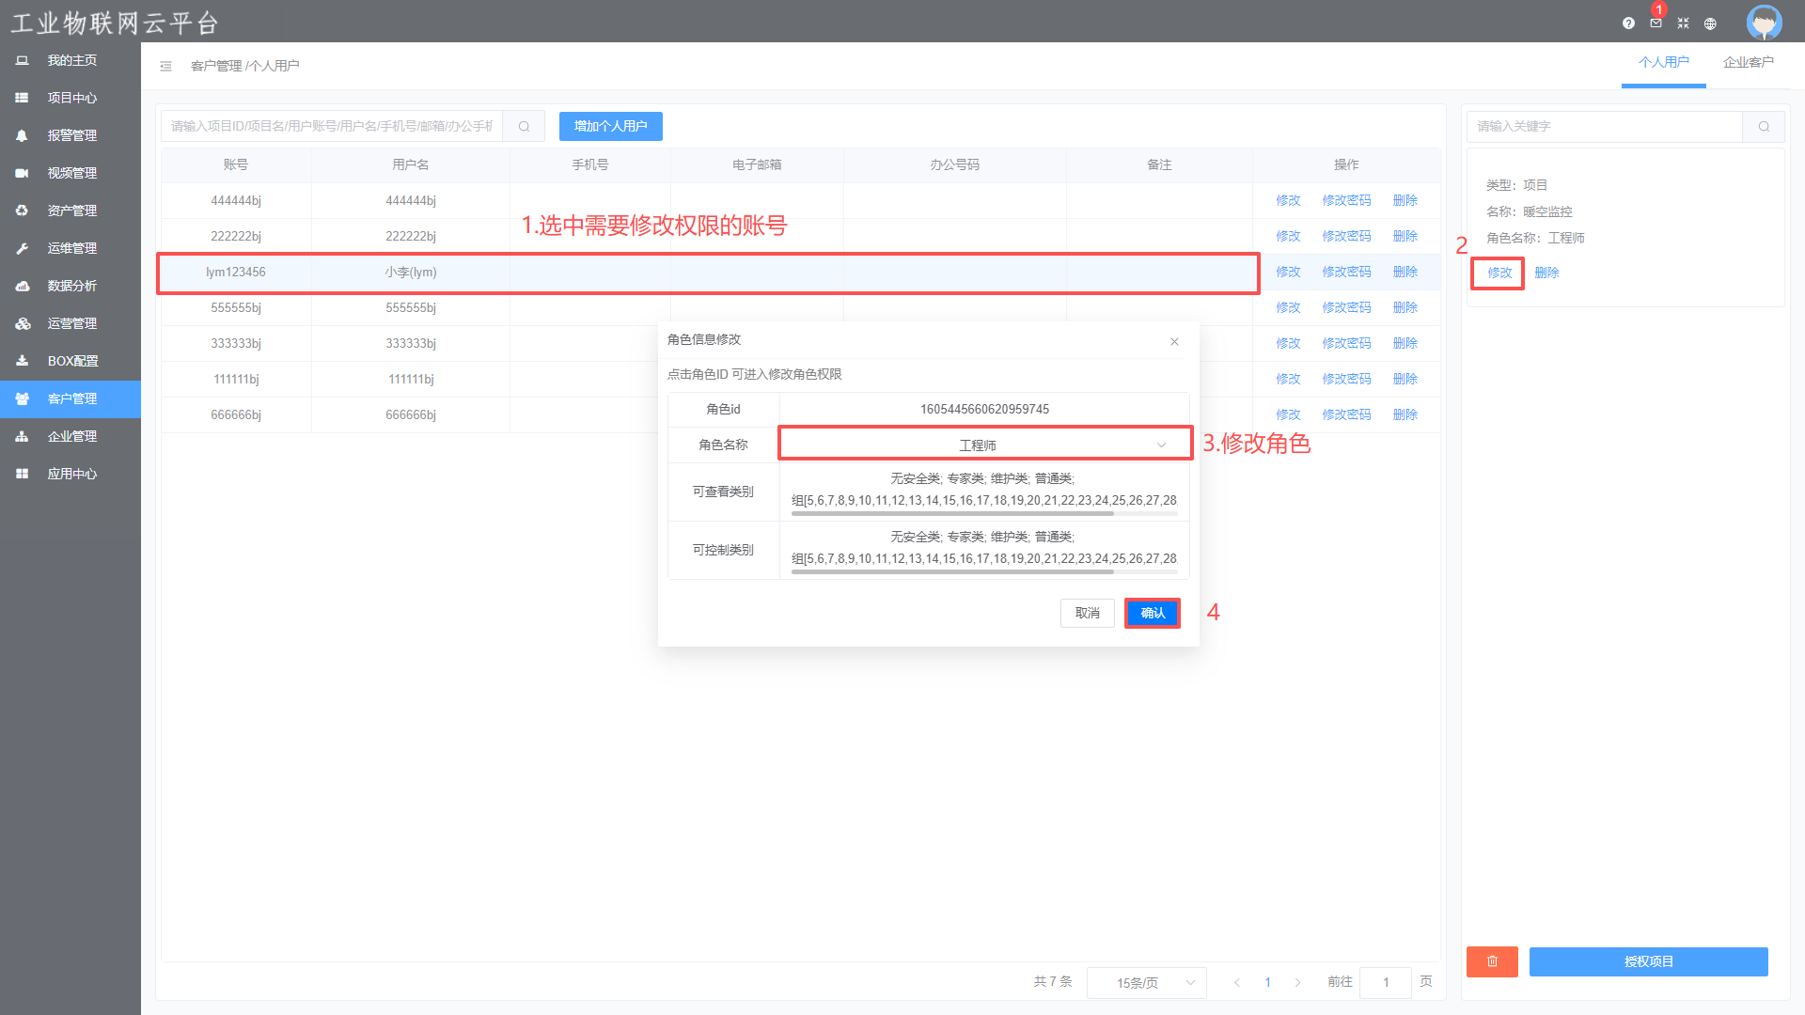
Task: Open the user avatar menu
Action: coord(1764,22)
